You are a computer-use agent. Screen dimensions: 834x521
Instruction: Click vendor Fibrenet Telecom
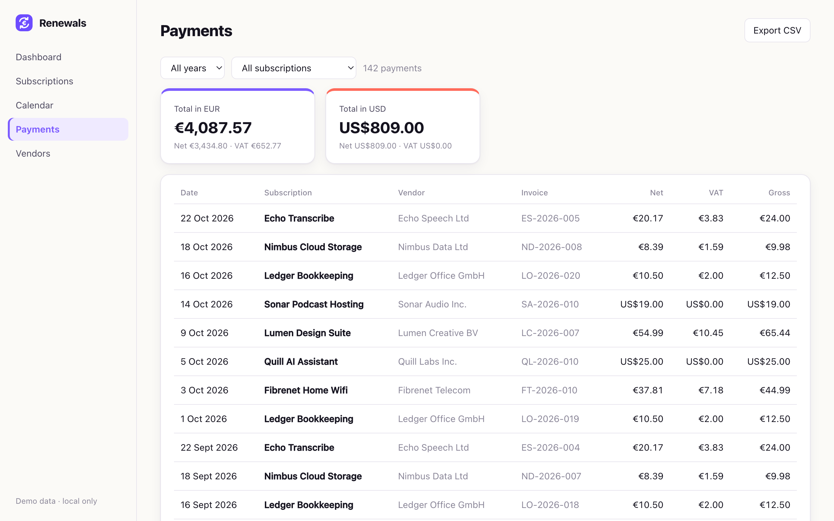pos(434,390)
